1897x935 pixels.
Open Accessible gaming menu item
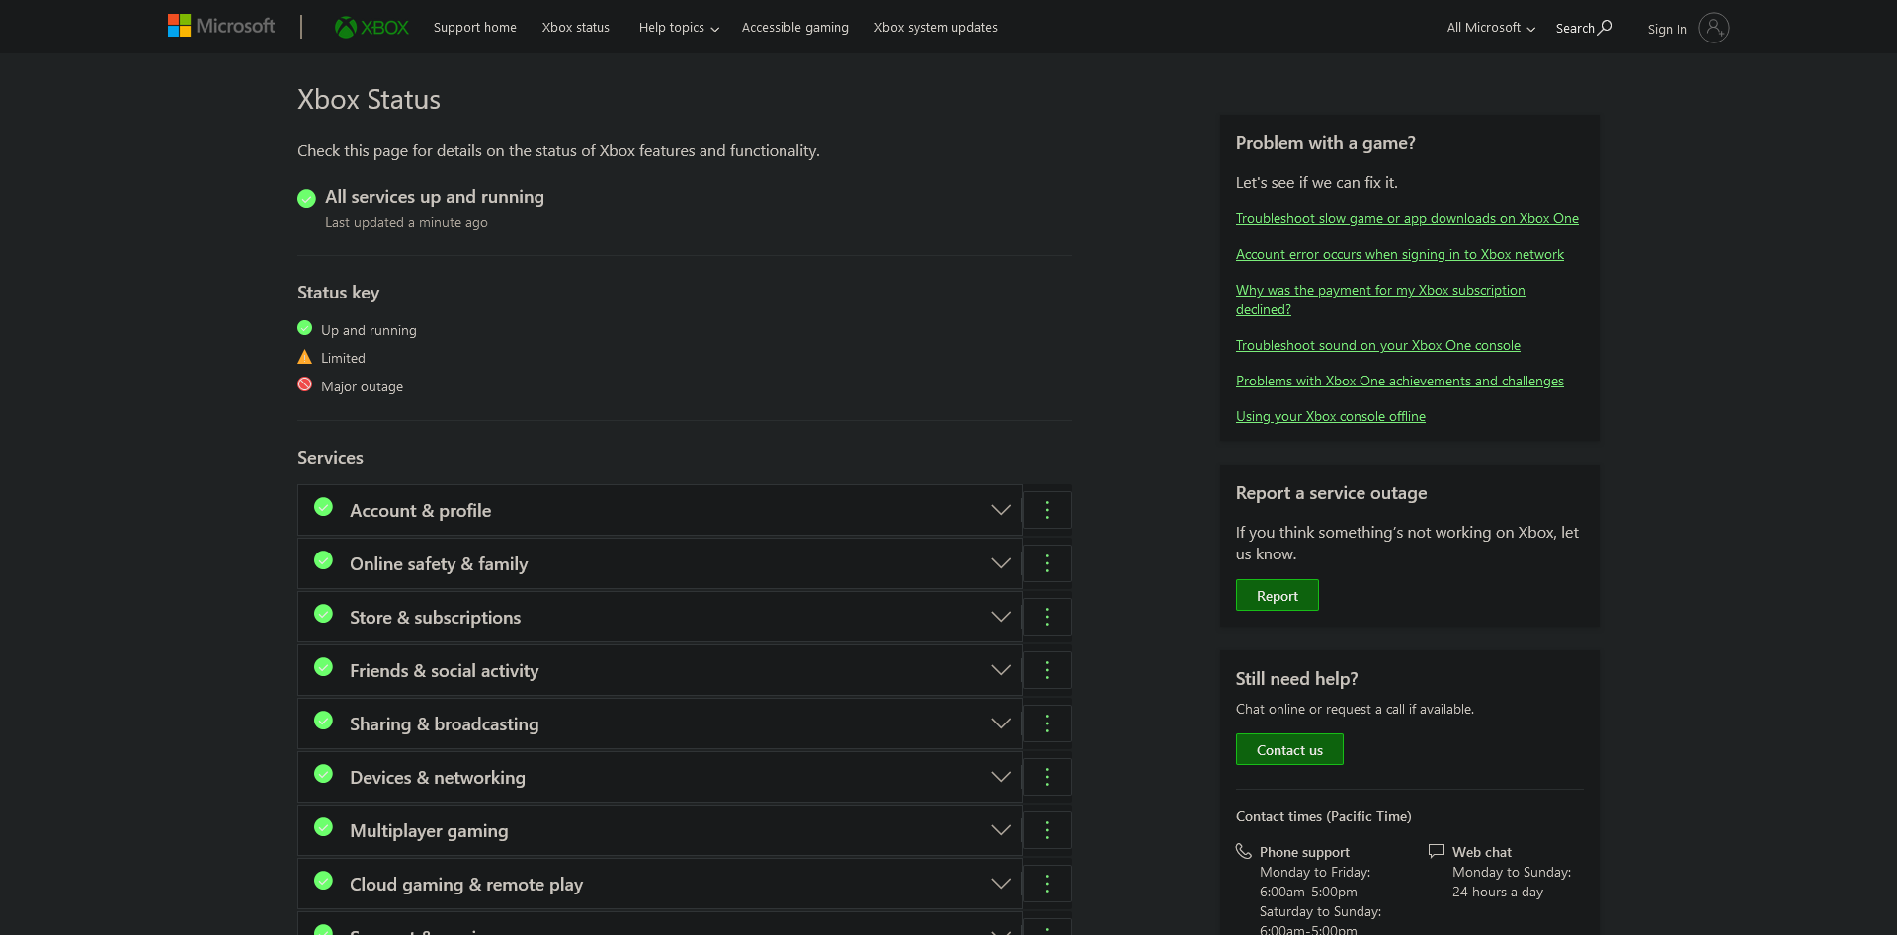point(794,28)
